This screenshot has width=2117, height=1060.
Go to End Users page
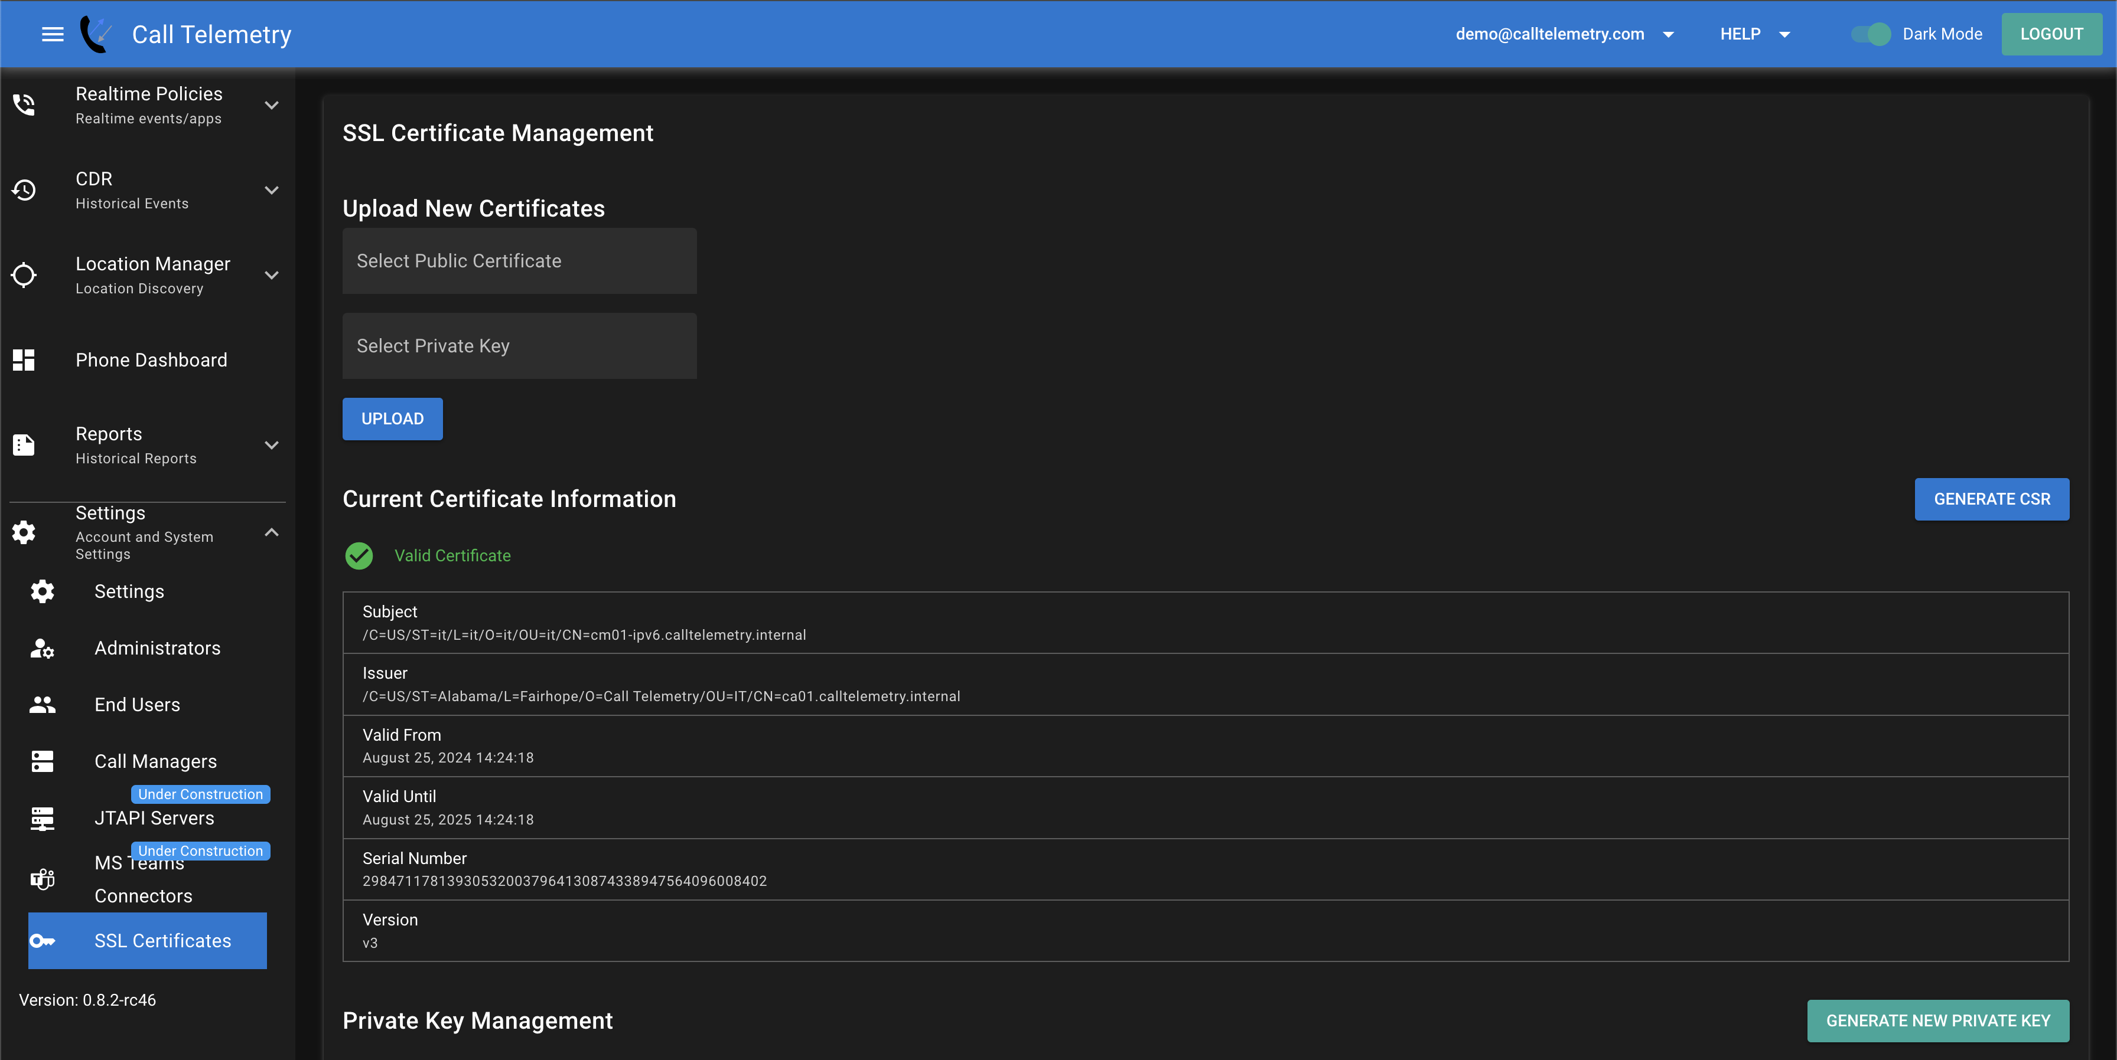(147, 705)
